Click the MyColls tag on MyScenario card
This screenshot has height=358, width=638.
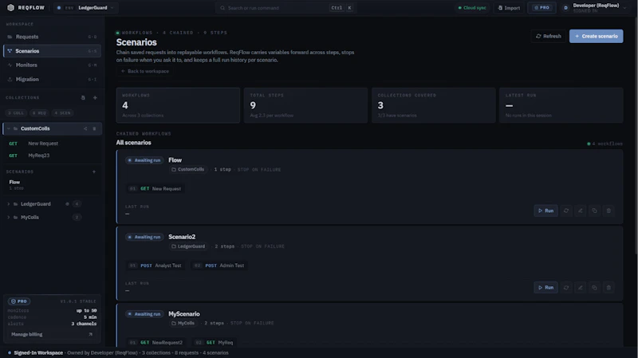click(183, 323)
